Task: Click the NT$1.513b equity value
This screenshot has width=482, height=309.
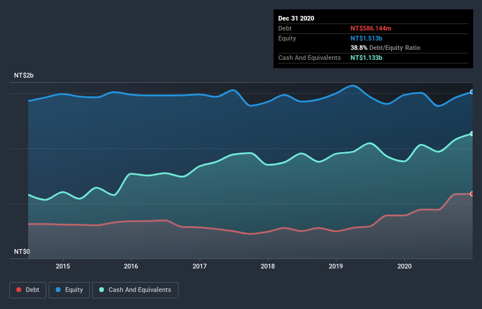Action: coord(366,38)
